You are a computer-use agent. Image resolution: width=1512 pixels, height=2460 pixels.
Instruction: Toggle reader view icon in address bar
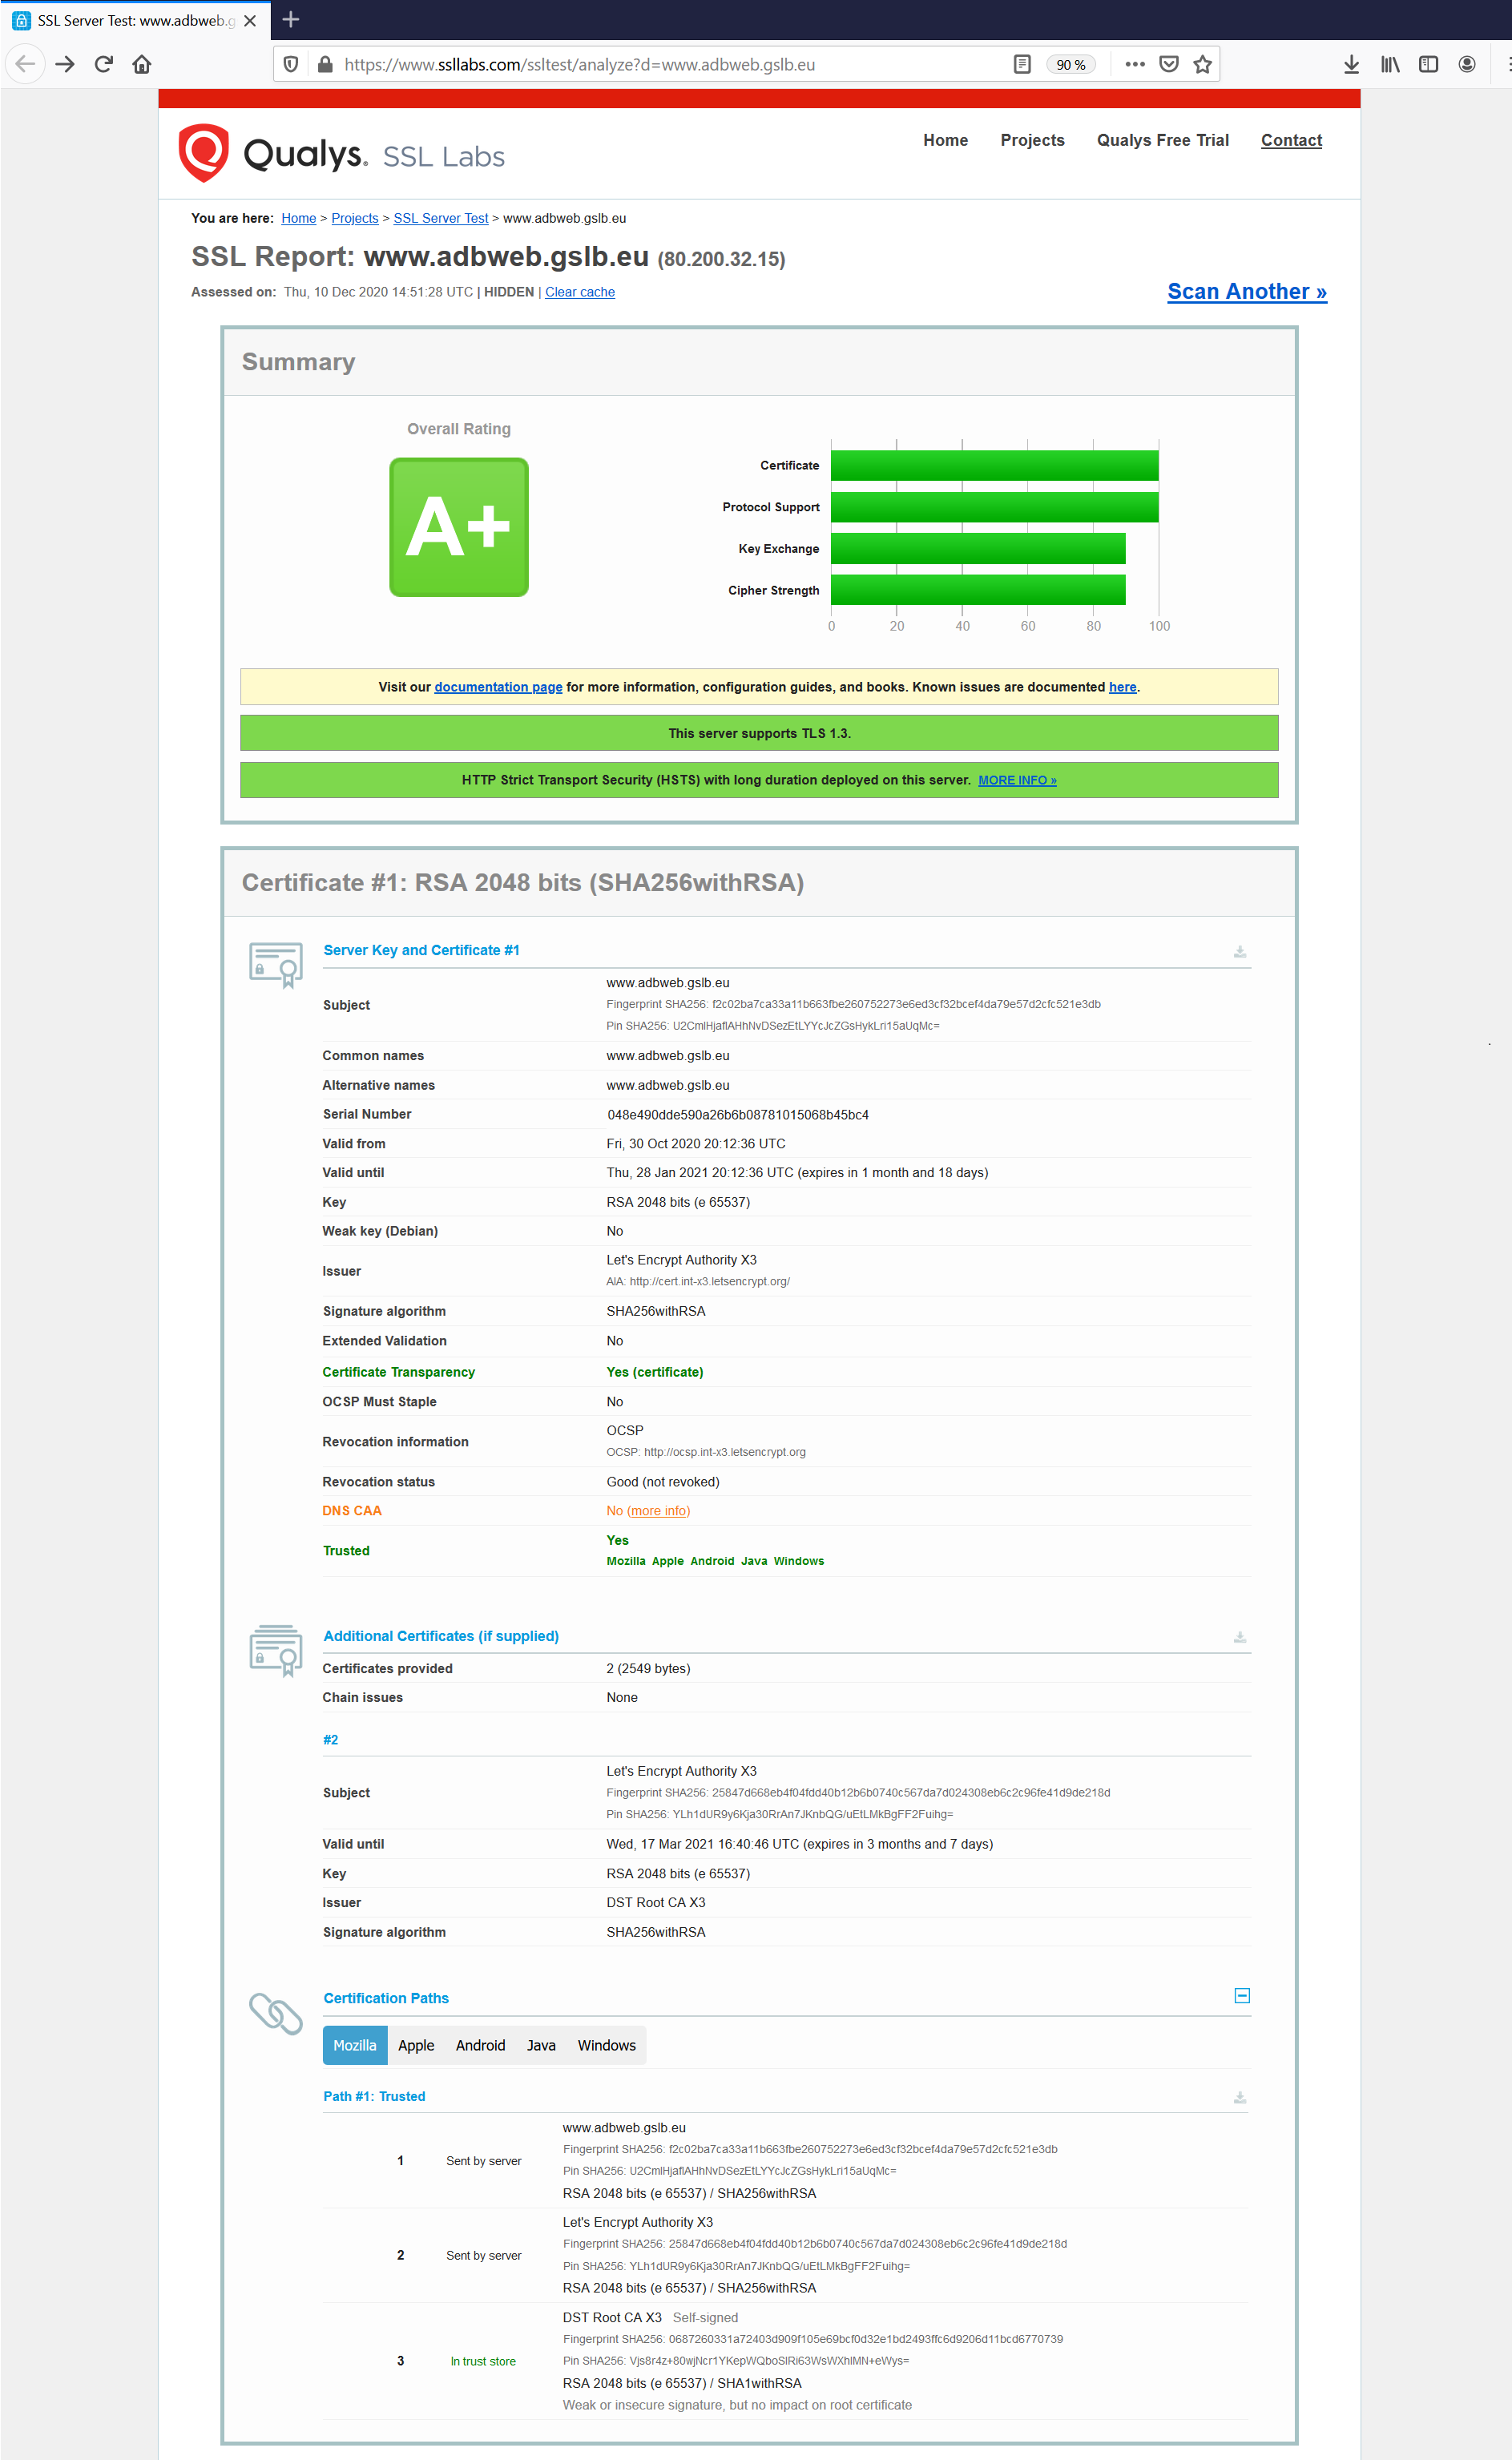click(x=1021, y=65)
